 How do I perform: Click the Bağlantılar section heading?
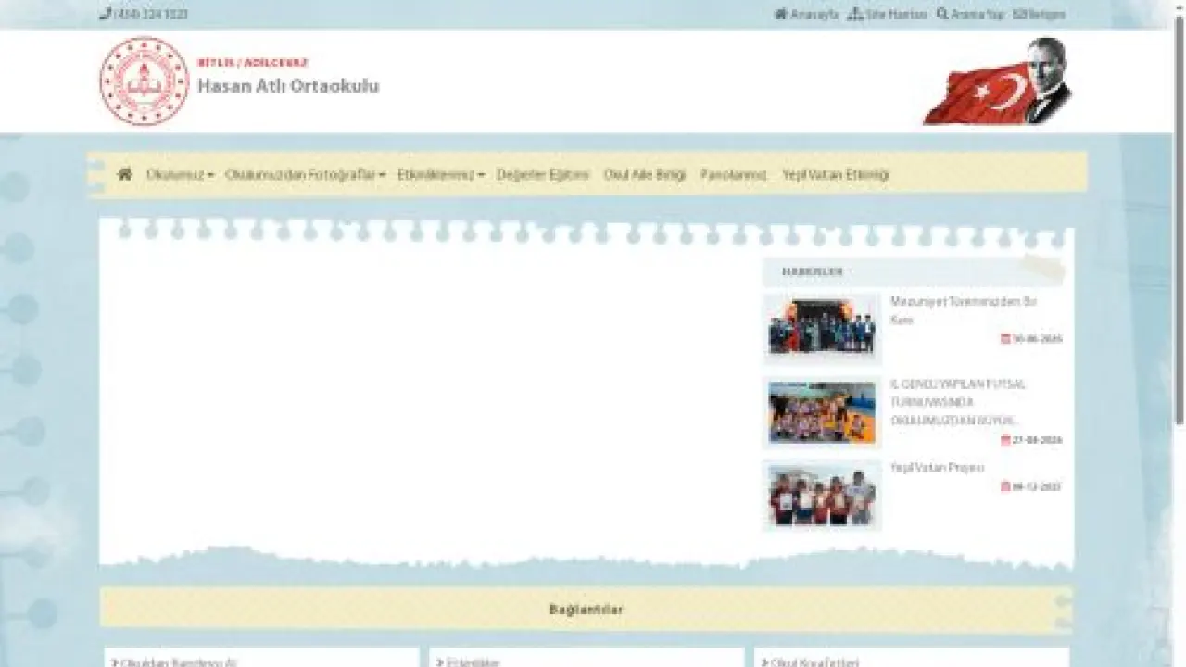(587, 610)
